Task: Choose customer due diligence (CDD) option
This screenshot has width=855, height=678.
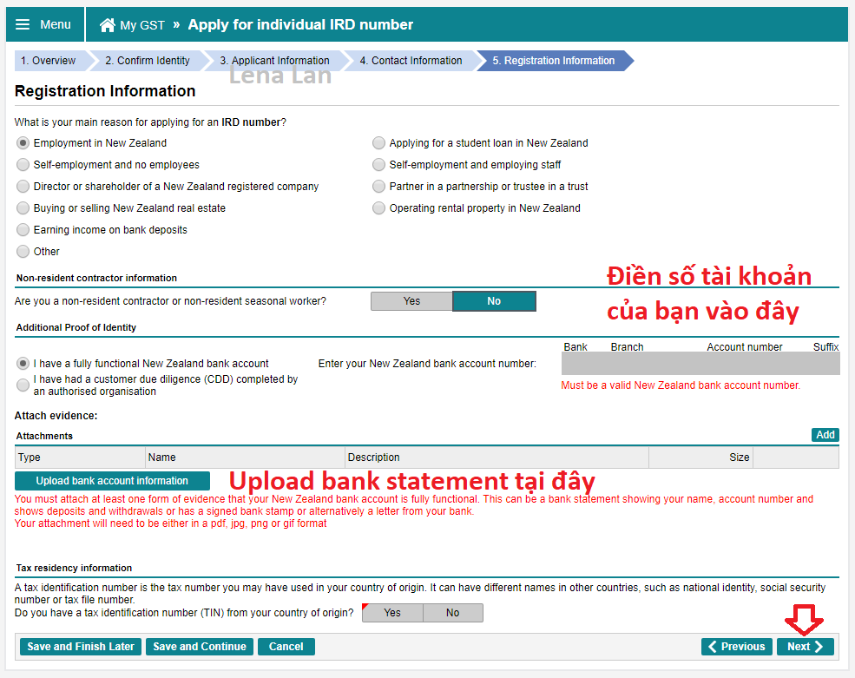Action: (23, 385)
